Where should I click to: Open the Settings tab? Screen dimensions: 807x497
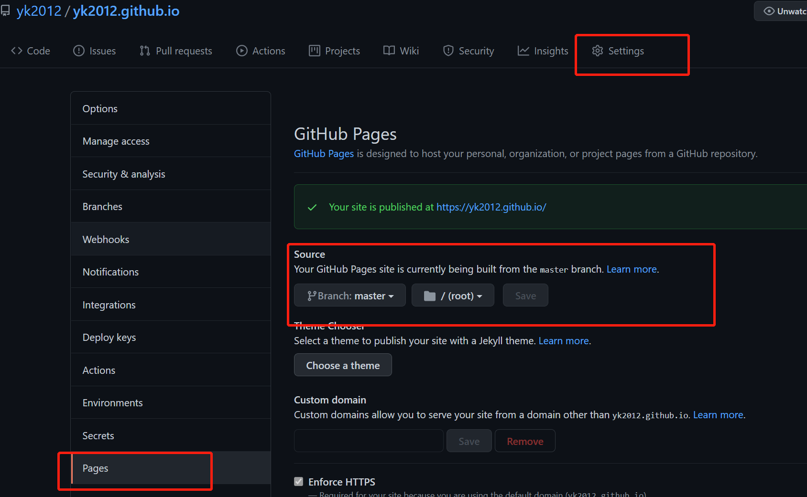click(x=618, y=51)
